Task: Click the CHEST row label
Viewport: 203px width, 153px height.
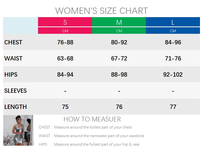Action: pyautogui.click(x=13, y=42)
